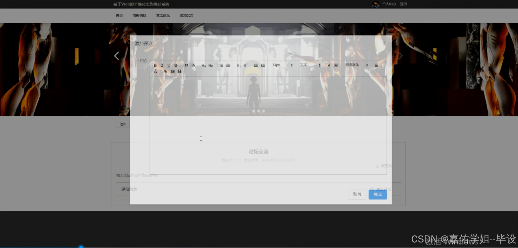Viewport: 518px width, 248px height.
Task: Open the 文本 heading style dropdown
Action: click(310, 65)
